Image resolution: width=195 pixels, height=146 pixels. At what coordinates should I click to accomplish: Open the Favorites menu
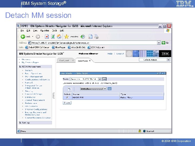pos(45,31)
